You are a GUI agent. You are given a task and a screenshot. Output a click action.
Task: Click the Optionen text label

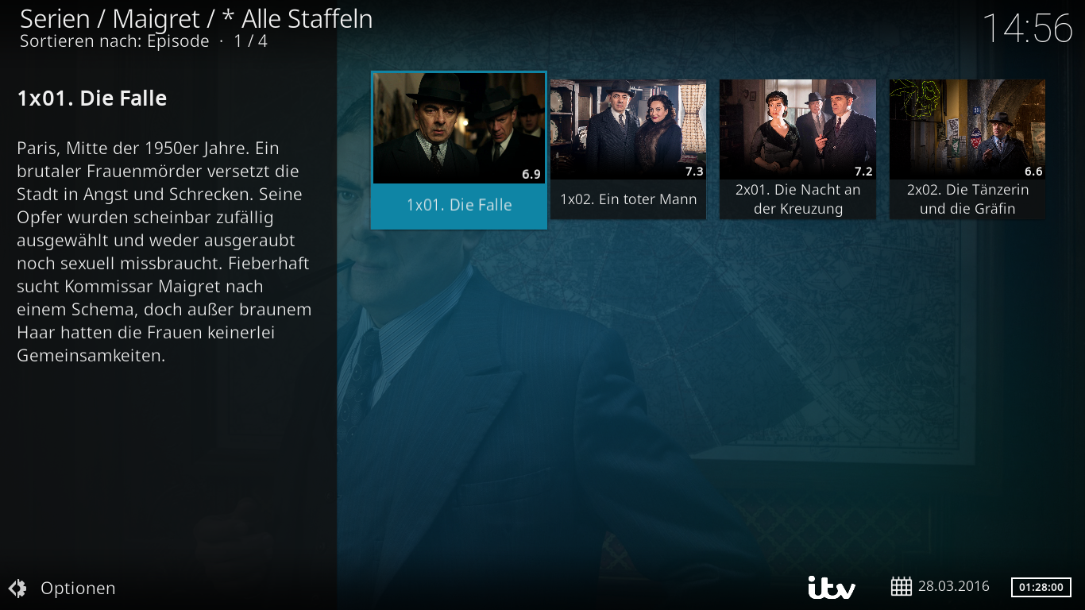tap(78, 589)
